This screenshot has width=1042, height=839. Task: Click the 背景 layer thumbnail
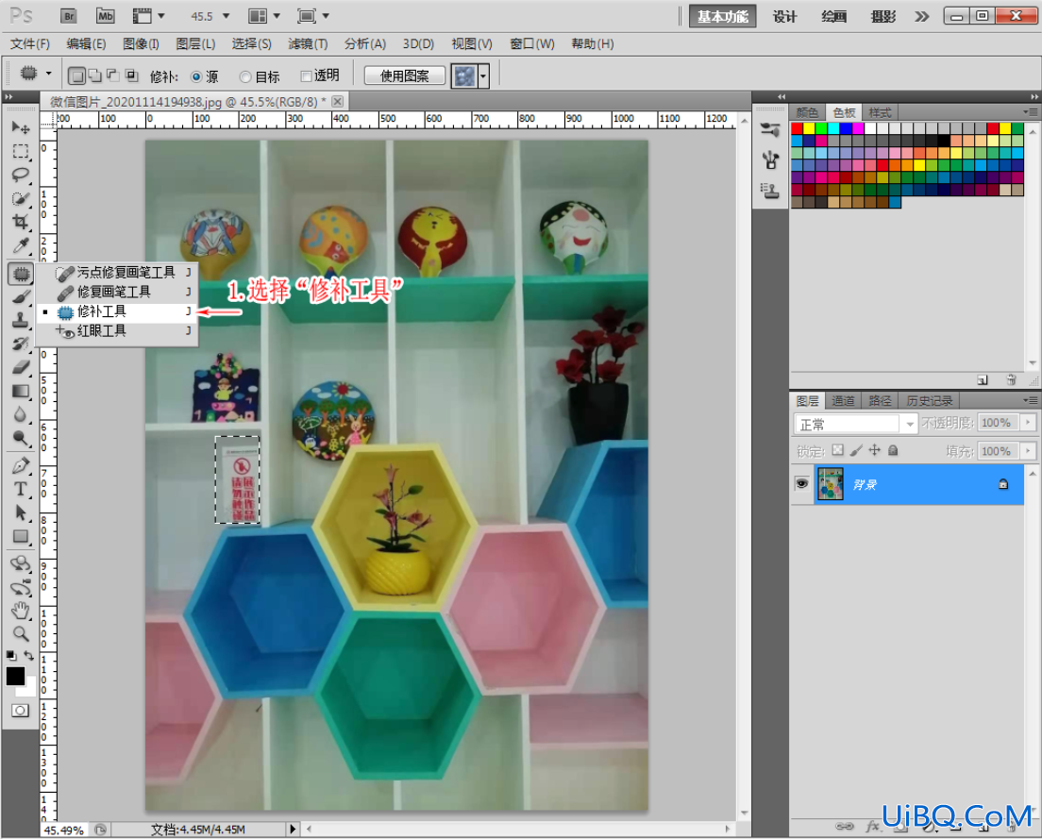(830, 483)
